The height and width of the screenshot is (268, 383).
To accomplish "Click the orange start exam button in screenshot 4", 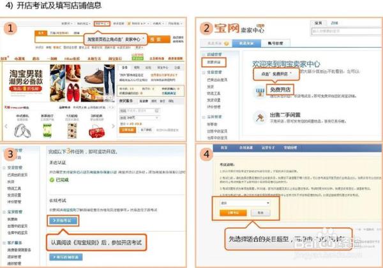I will [x=233, y=213].
